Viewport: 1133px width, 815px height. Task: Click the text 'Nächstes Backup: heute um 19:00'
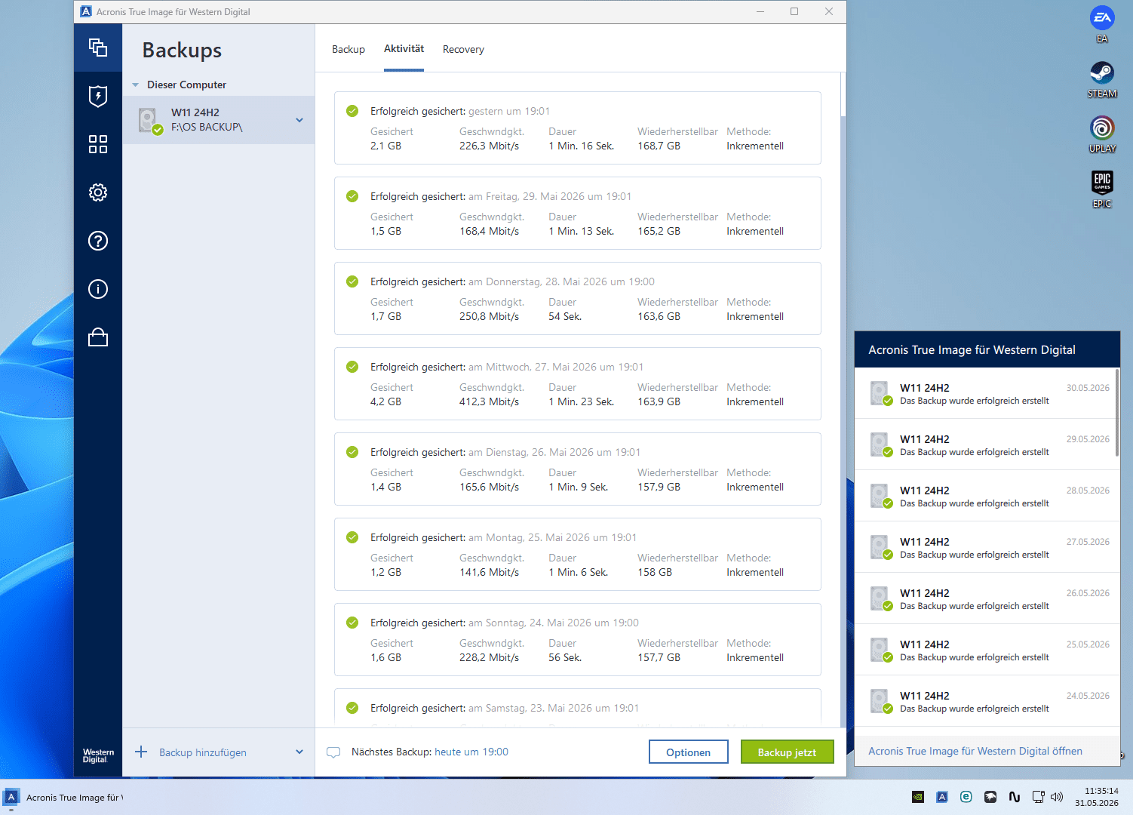(430, 752)
